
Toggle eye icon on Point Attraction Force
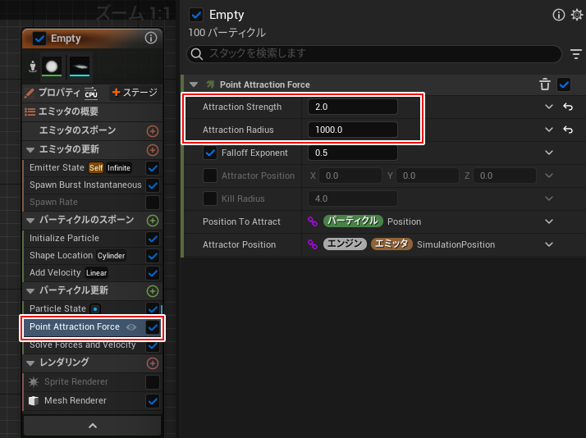pos(131,327)
